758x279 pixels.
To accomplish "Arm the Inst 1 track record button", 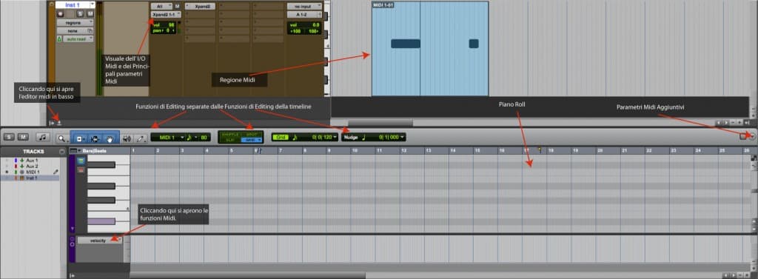I will pyautogui.click(x=61, y=14).
